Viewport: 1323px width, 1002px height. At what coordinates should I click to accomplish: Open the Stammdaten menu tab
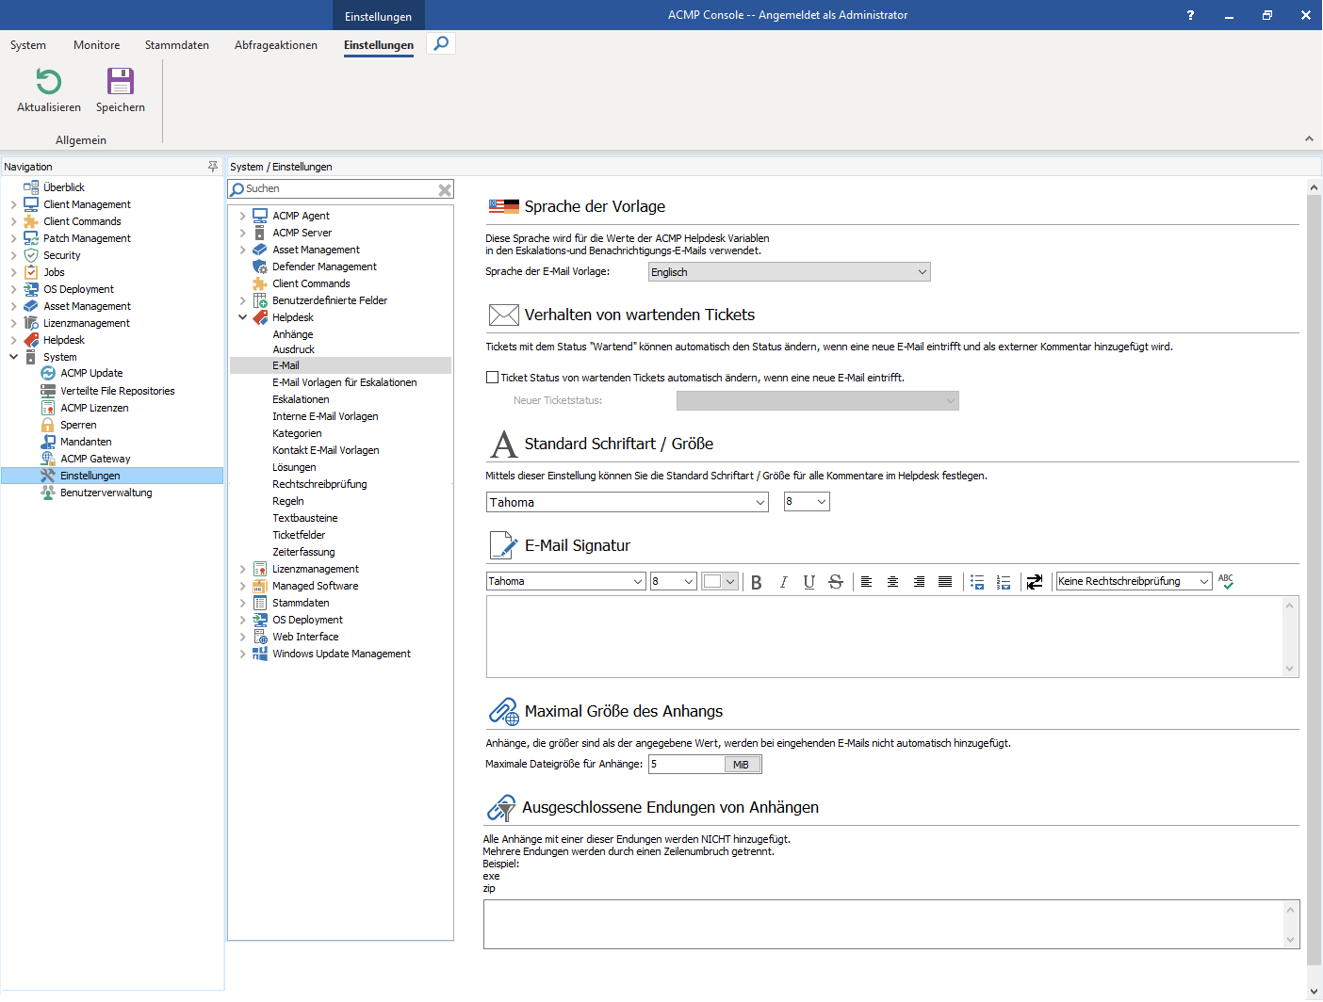pos(176,44)
